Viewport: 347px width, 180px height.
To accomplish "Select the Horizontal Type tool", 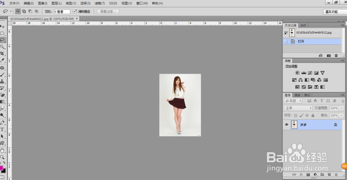I will click(2, 130).
